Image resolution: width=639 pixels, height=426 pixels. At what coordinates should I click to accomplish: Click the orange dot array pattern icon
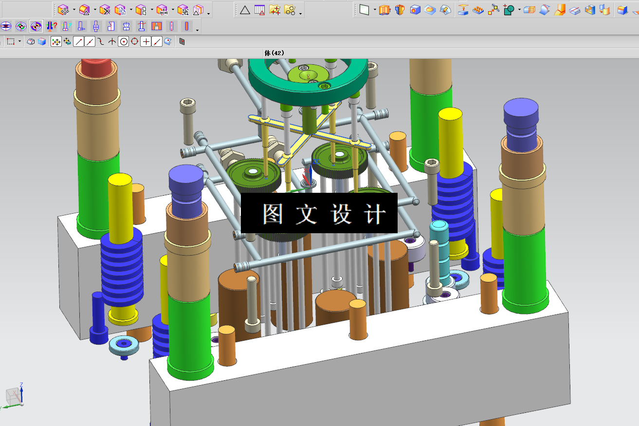pyautogui.click(x=478, y=10)
